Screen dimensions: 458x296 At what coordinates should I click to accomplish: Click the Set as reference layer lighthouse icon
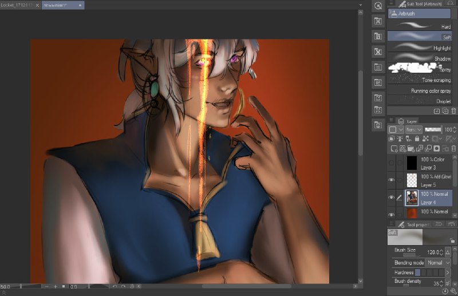pos(400,139)
